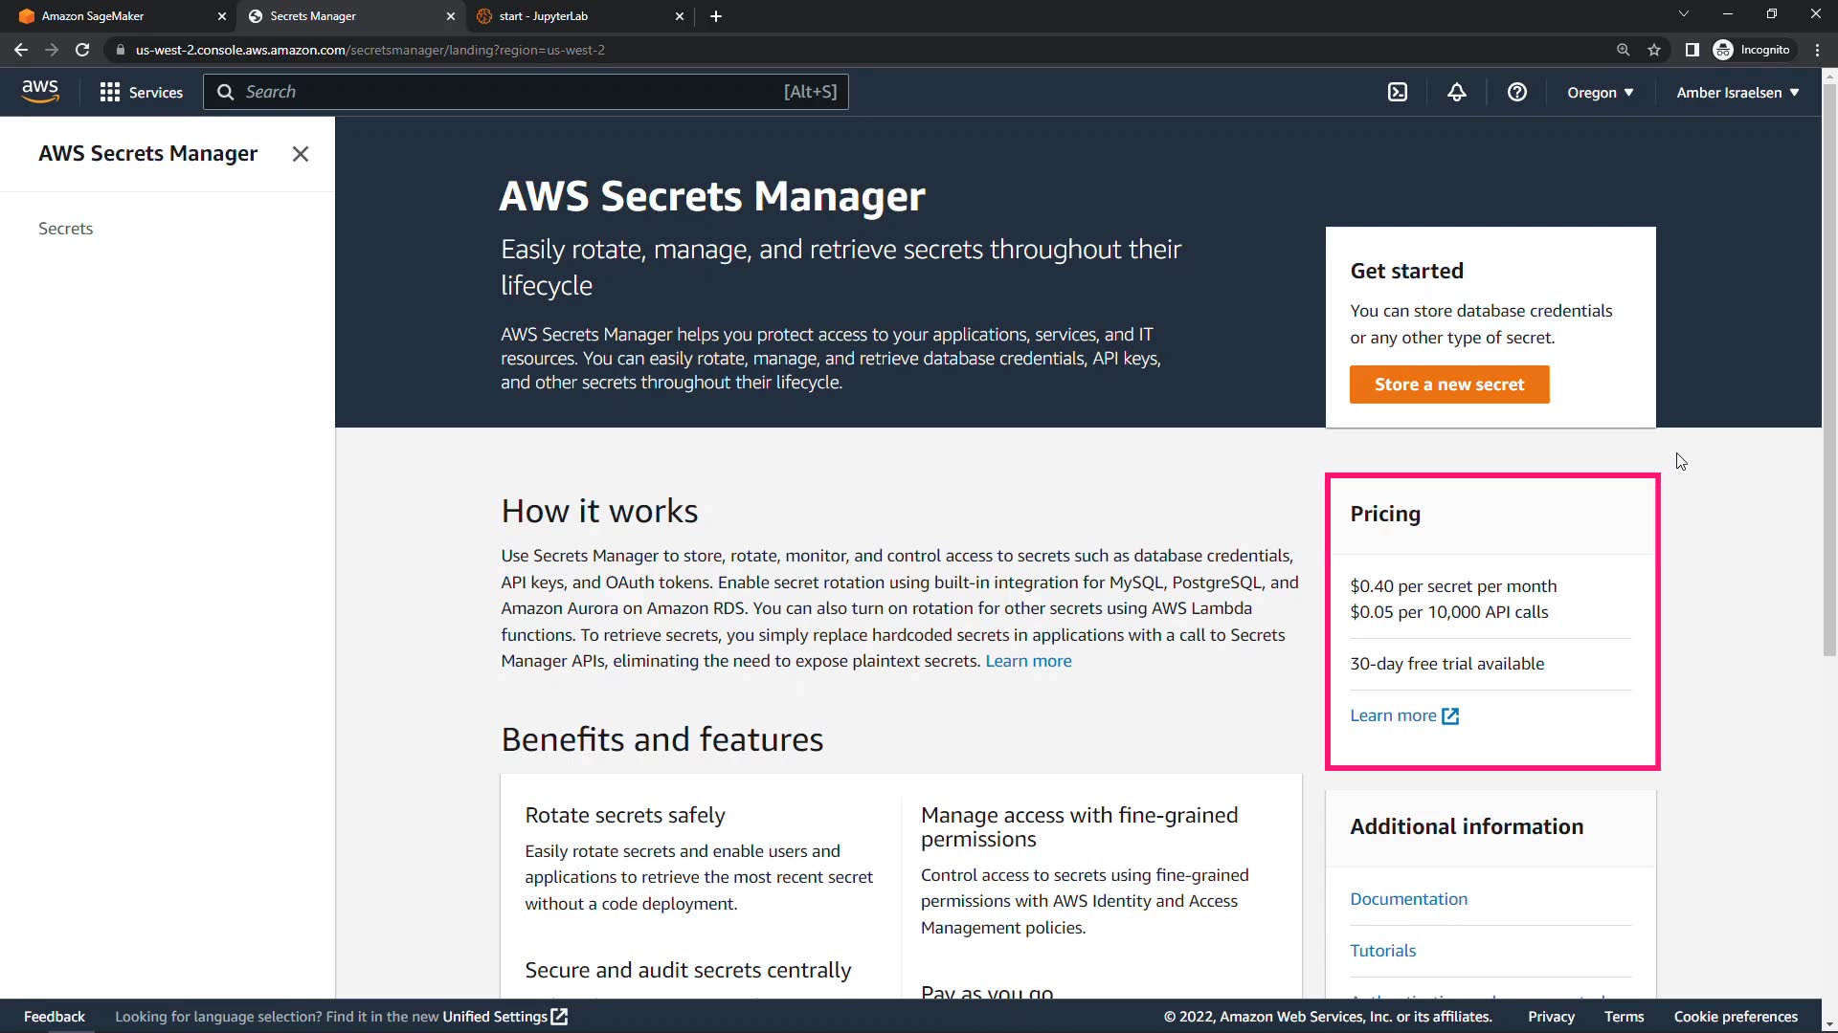Open a new browser tab
Image resolution: width=1838 pixels, height=1033 pixels.
pos(716,16)
